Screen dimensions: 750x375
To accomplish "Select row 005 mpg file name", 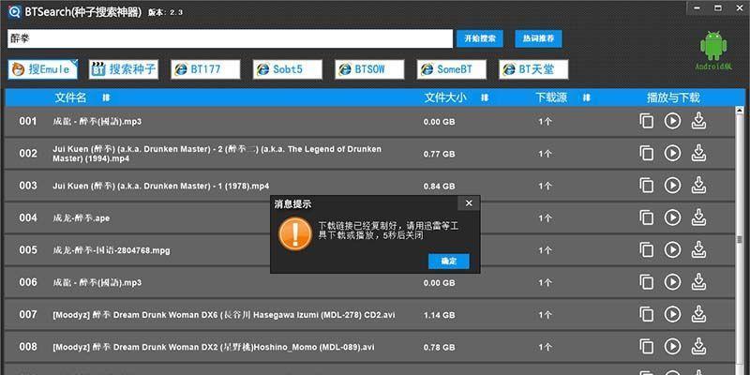I will (111, 250).
